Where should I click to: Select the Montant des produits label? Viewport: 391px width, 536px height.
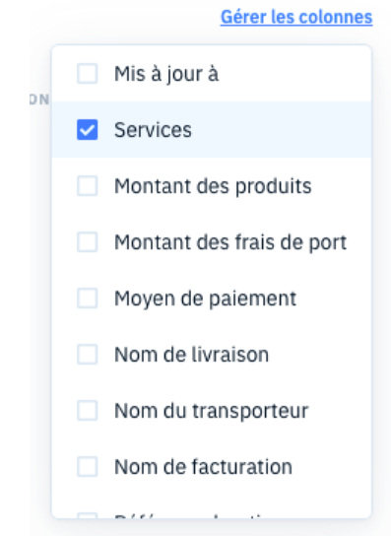pos(213,186)
